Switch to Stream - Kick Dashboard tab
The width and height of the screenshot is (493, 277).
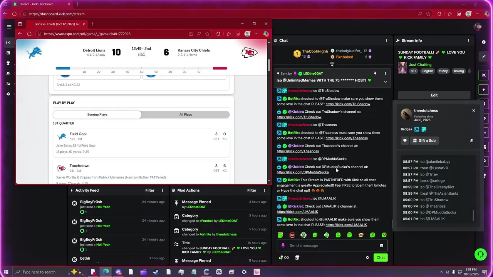coord(41,4)
